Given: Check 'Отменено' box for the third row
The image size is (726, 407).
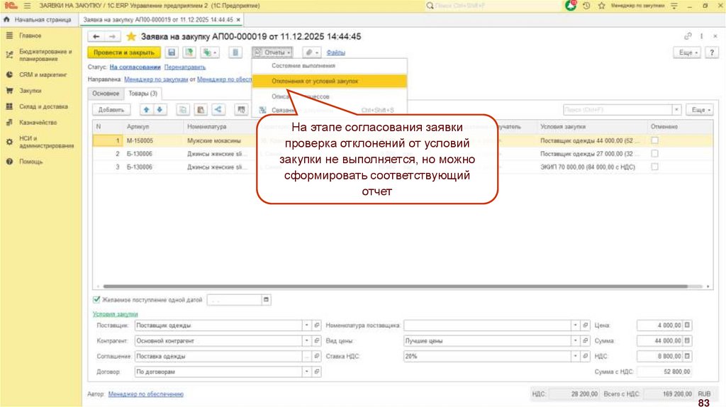Looking at the screenshot, I should point(654,167).
